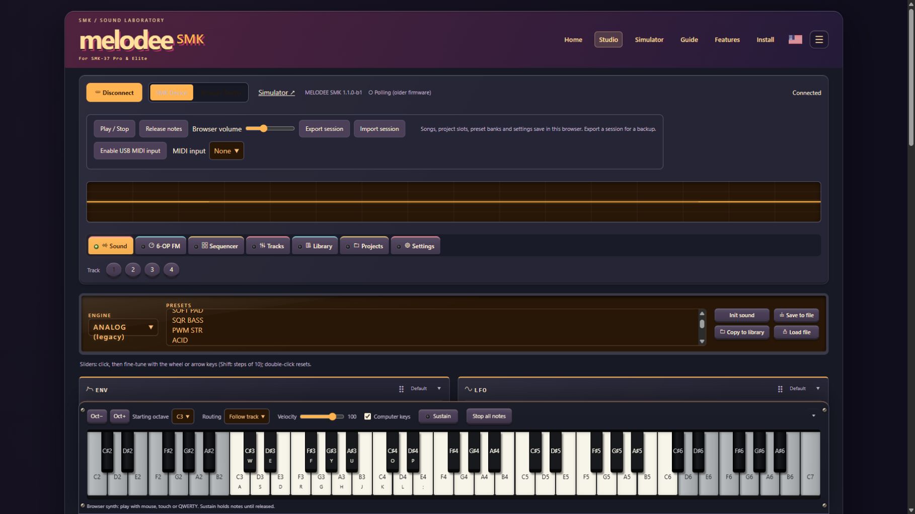Click the LFO panel drag grip icon
915x514 pixels.
pyautogui.click(x=780, y=389)
